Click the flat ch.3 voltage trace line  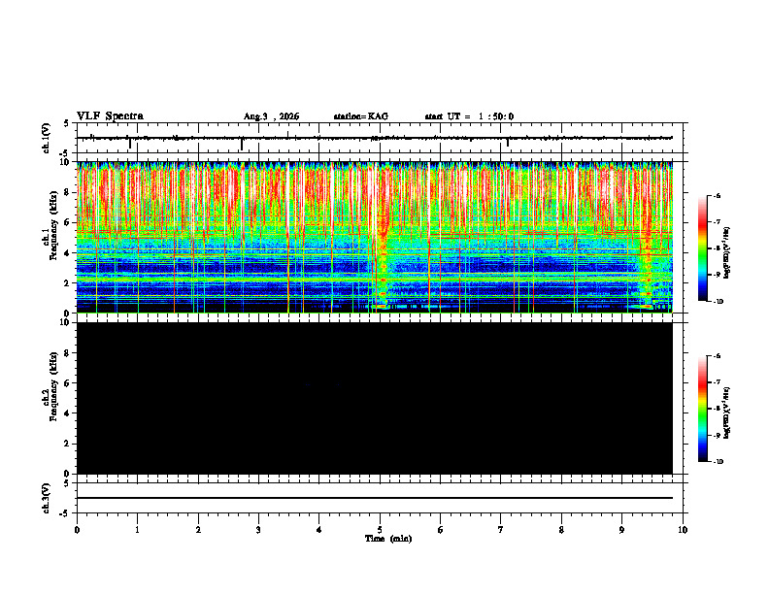(x=375, y=498)
